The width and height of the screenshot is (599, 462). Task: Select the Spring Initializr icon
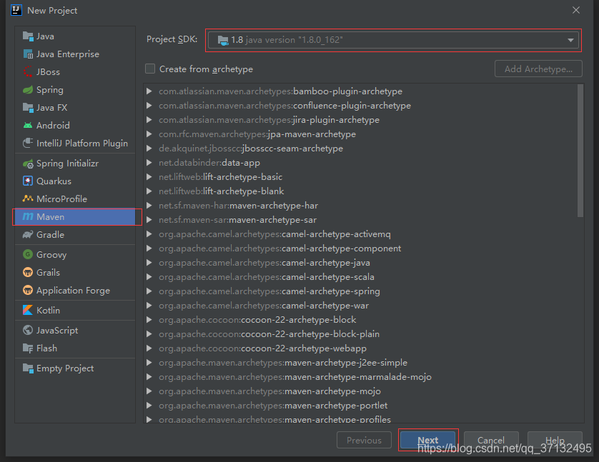coord(28,164)
